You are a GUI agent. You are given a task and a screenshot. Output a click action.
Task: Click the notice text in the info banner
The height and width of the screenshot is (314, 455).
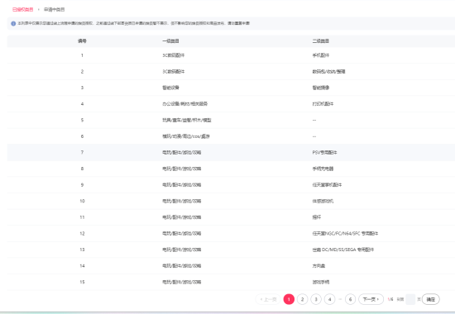tap(133, 23)
